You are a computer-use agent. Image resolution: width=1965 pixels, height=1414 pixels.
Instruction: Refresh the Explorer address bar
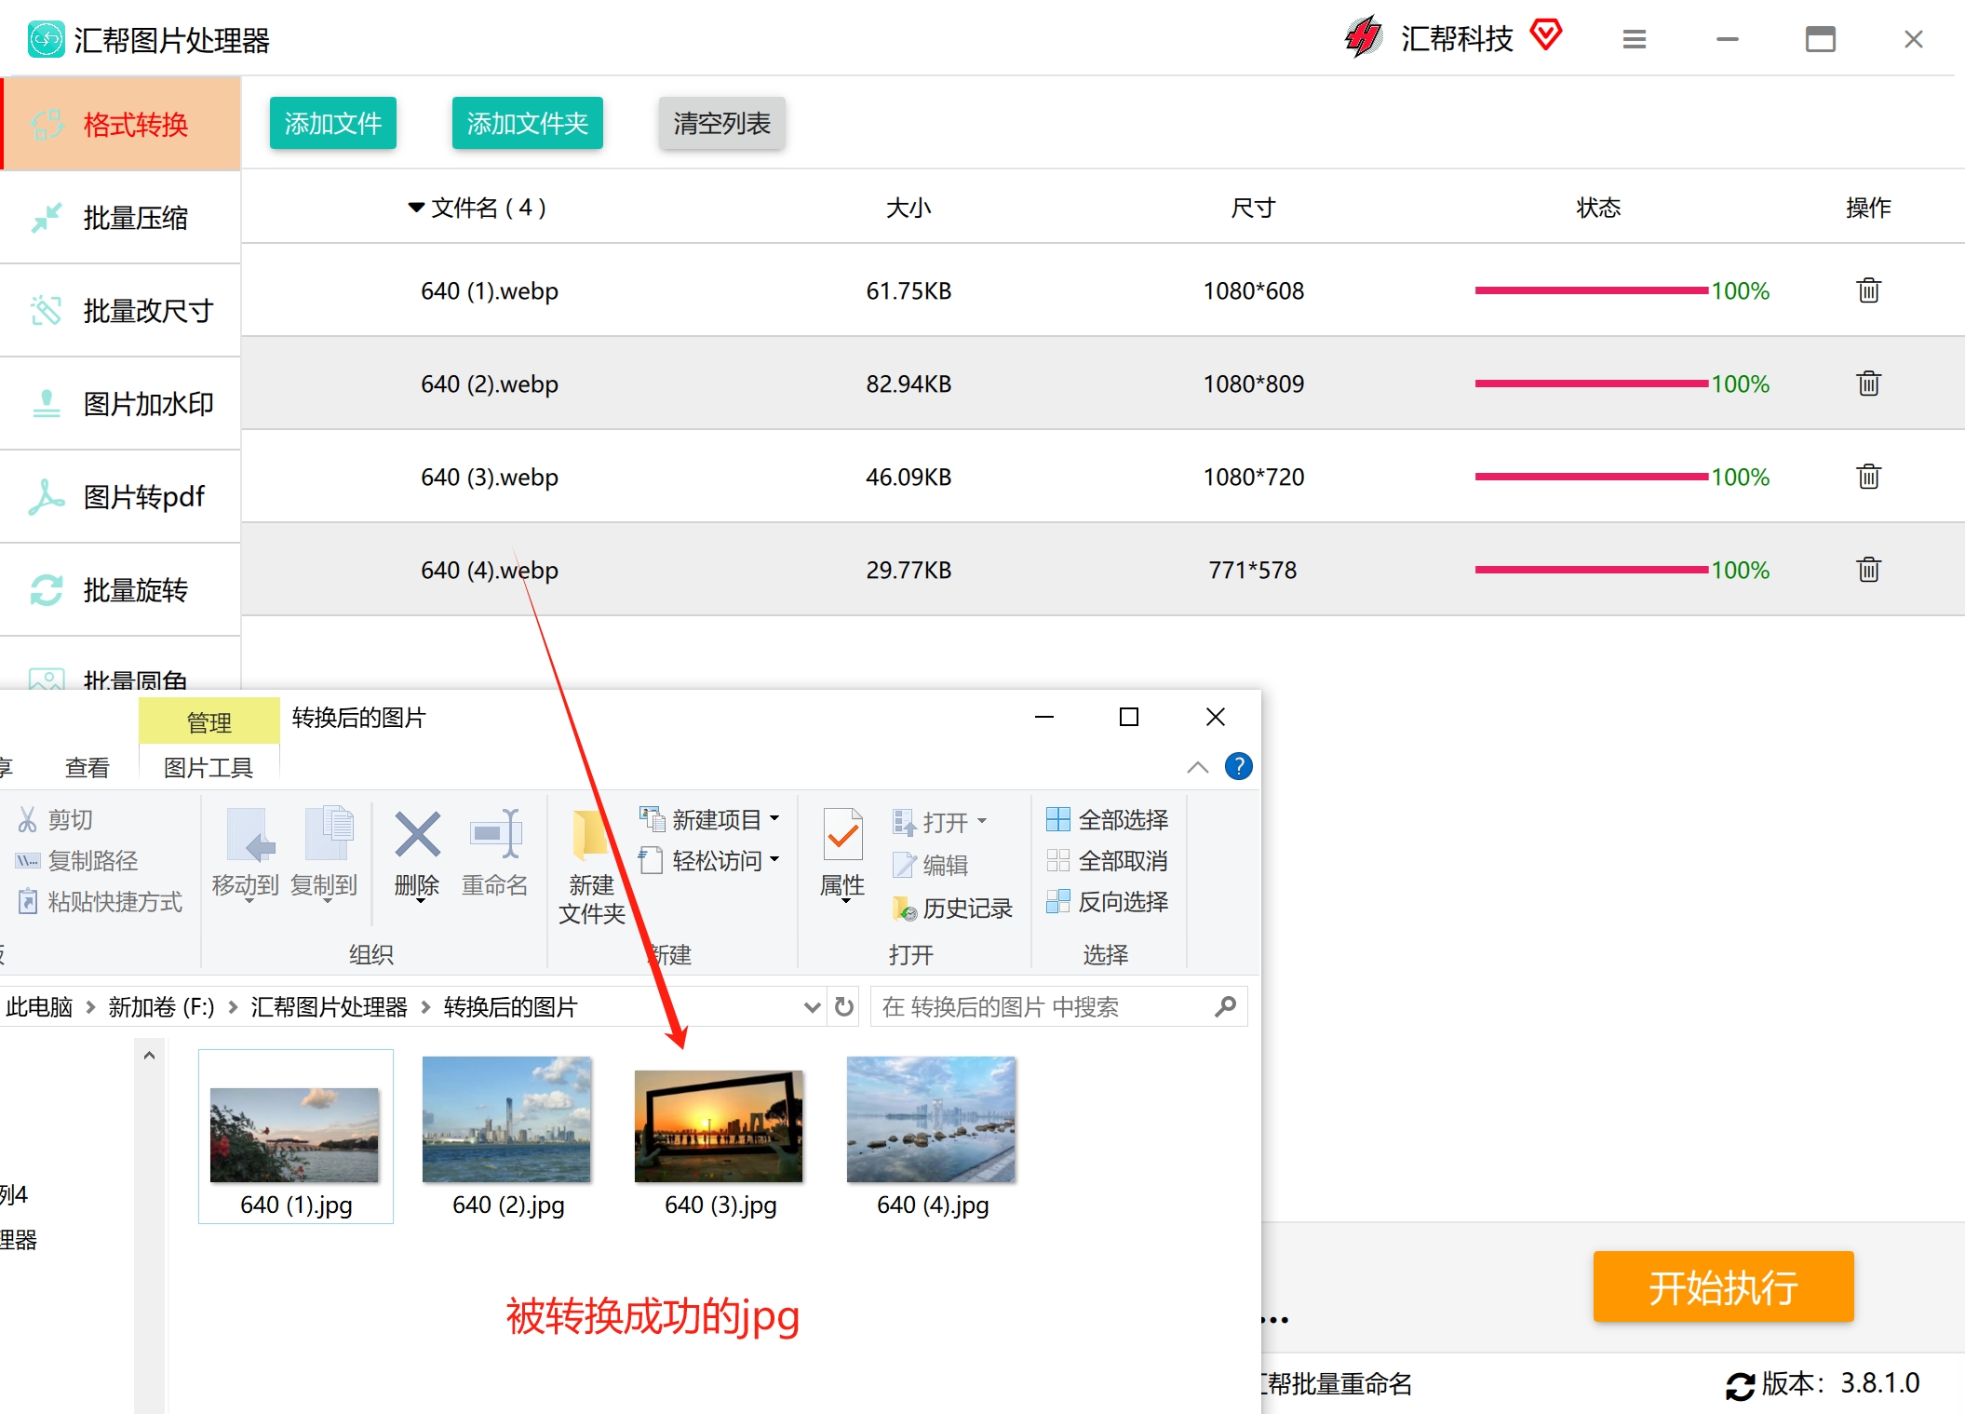844,1007
